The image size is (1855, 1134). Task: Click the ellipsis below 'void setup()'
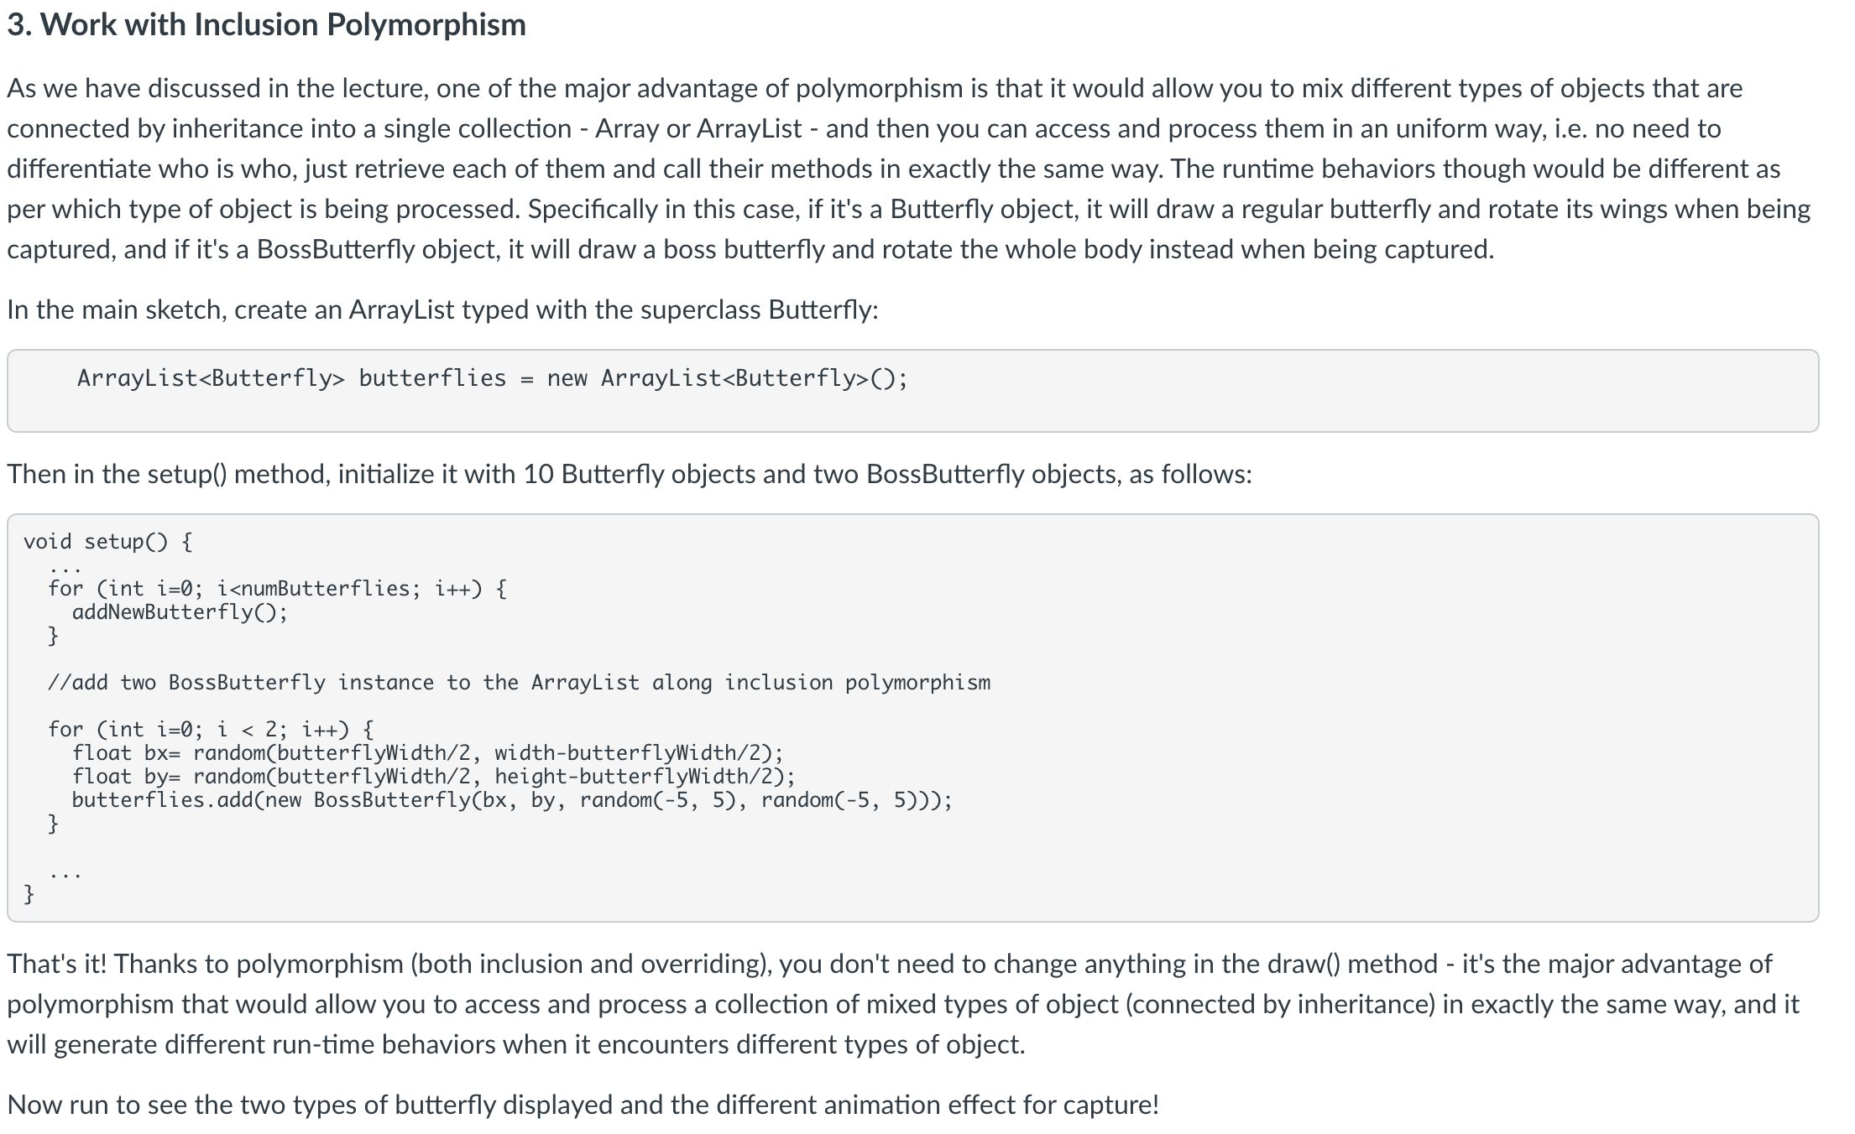65,565
